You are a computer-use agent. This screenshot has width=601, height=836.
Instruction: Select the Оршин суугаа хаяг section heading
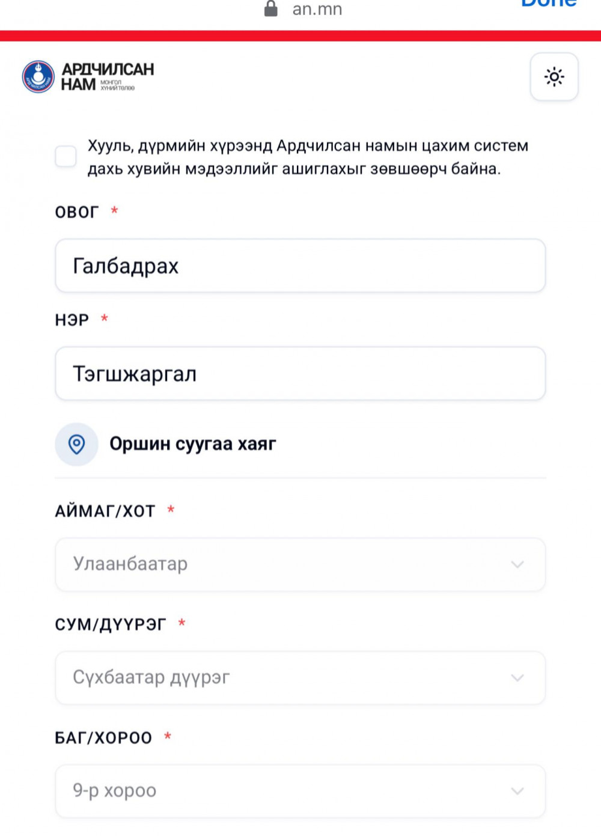tap(192, 444)
